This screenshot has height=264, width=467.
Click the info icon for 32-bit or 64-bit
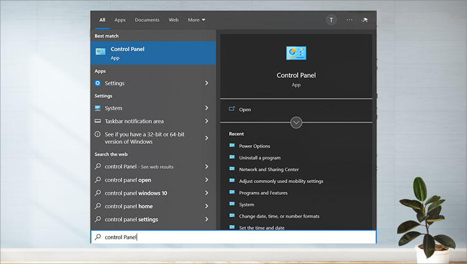[97, 134]
